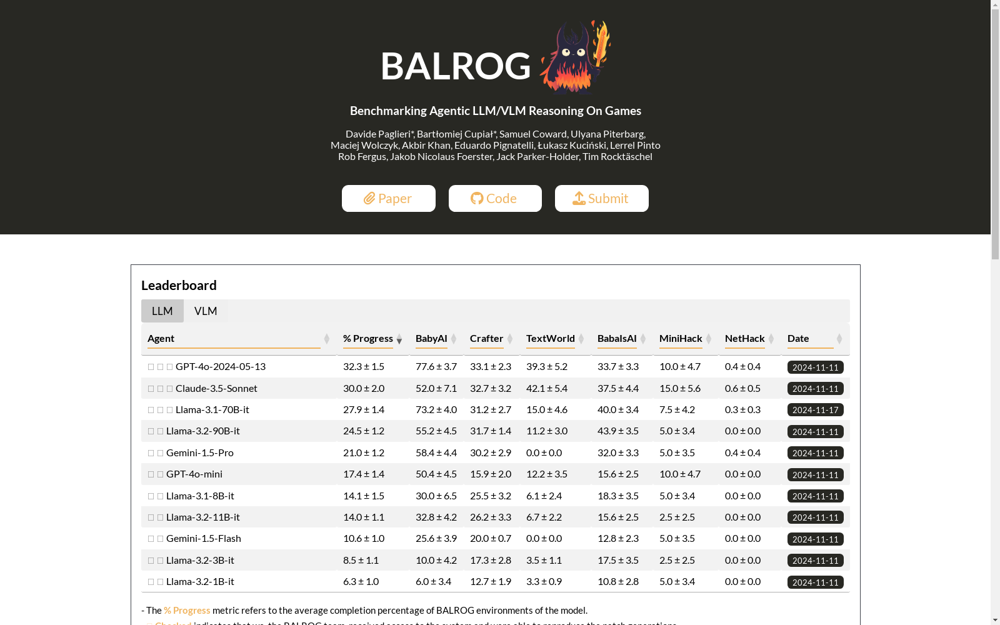Click the BabaIsAI score 40.0 ± 3.4
The image size is (1000, 625).
click(x=618, y=409)
